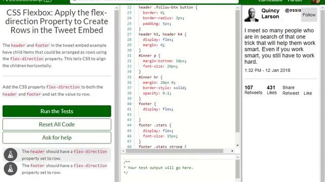
Task: Click flask icon for header flex-direction test
Action: [10, 155]
